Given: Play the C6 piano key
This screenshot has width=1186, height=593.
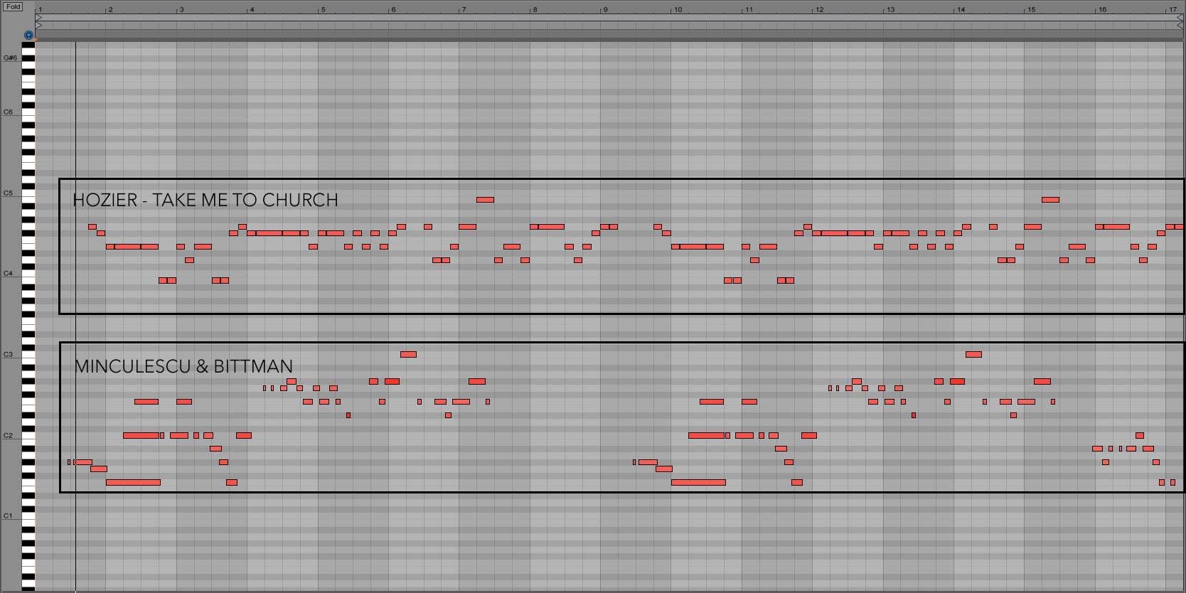Looking at the screenshot, I should [28, 112].
